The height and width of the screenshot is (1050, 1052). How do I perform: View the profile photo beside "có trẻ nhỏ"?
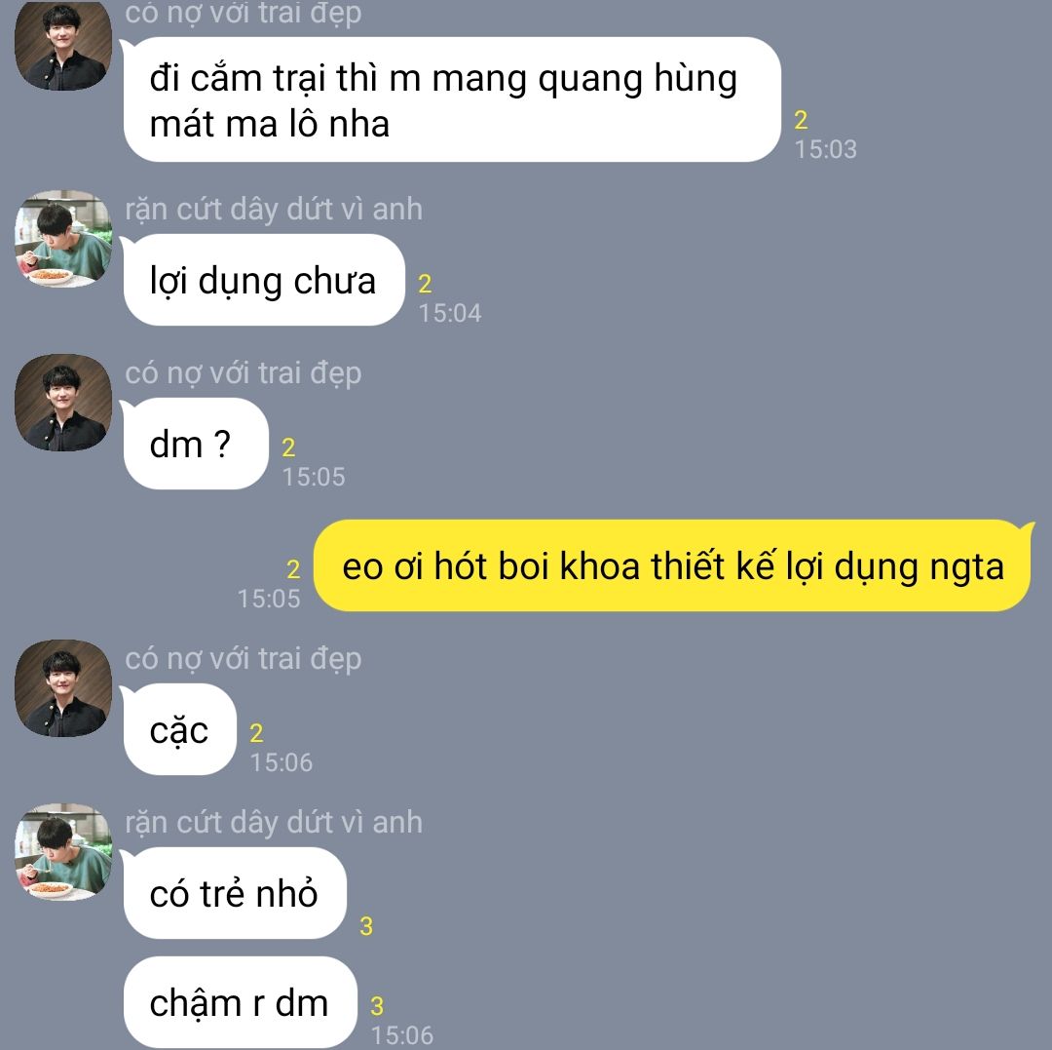click(x=63, y=851)
